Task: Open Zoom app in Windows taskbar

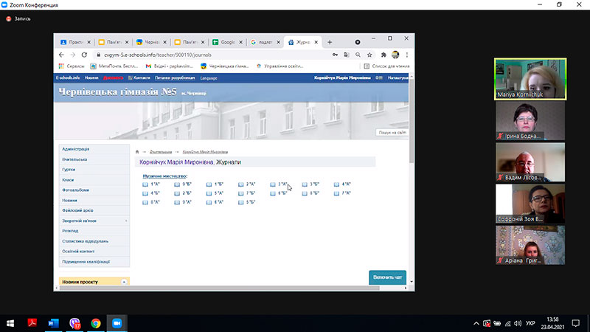Action: (x=117, y=323)
